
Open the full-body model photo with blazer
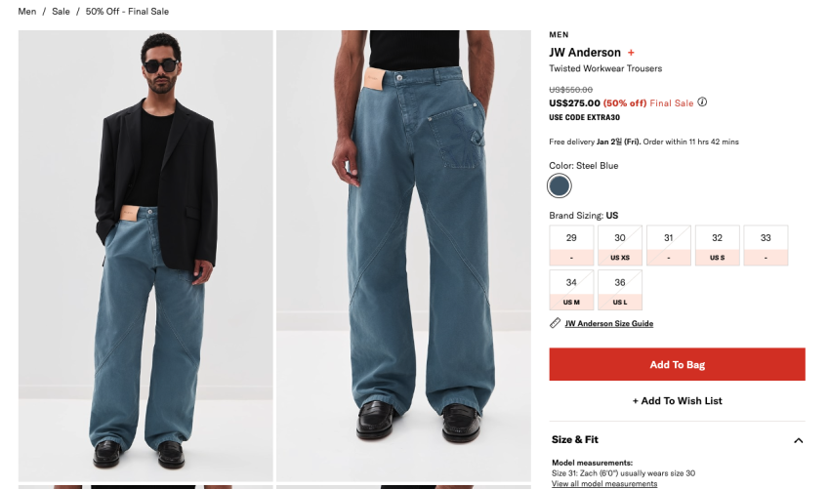(145, 256)
